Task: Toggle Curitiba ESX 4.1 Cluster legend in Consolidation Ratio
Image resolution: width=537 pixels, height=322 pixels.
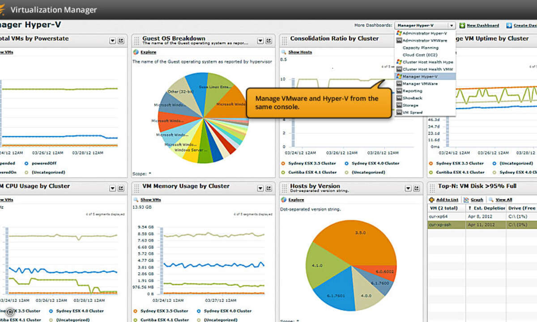Action: tap(308, 172)
